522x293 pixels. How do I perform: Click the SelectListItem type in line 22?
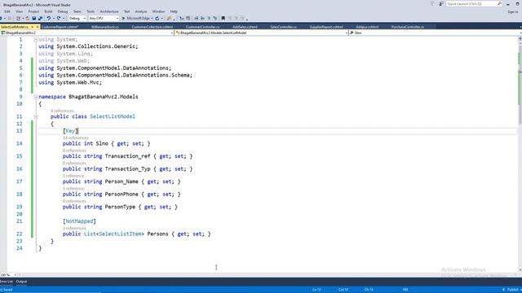(120, 234)
